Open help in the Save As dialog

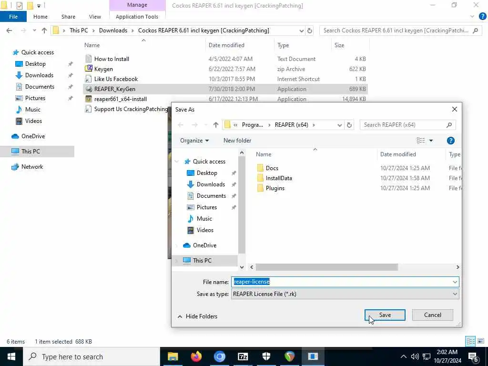click(450, 141)
